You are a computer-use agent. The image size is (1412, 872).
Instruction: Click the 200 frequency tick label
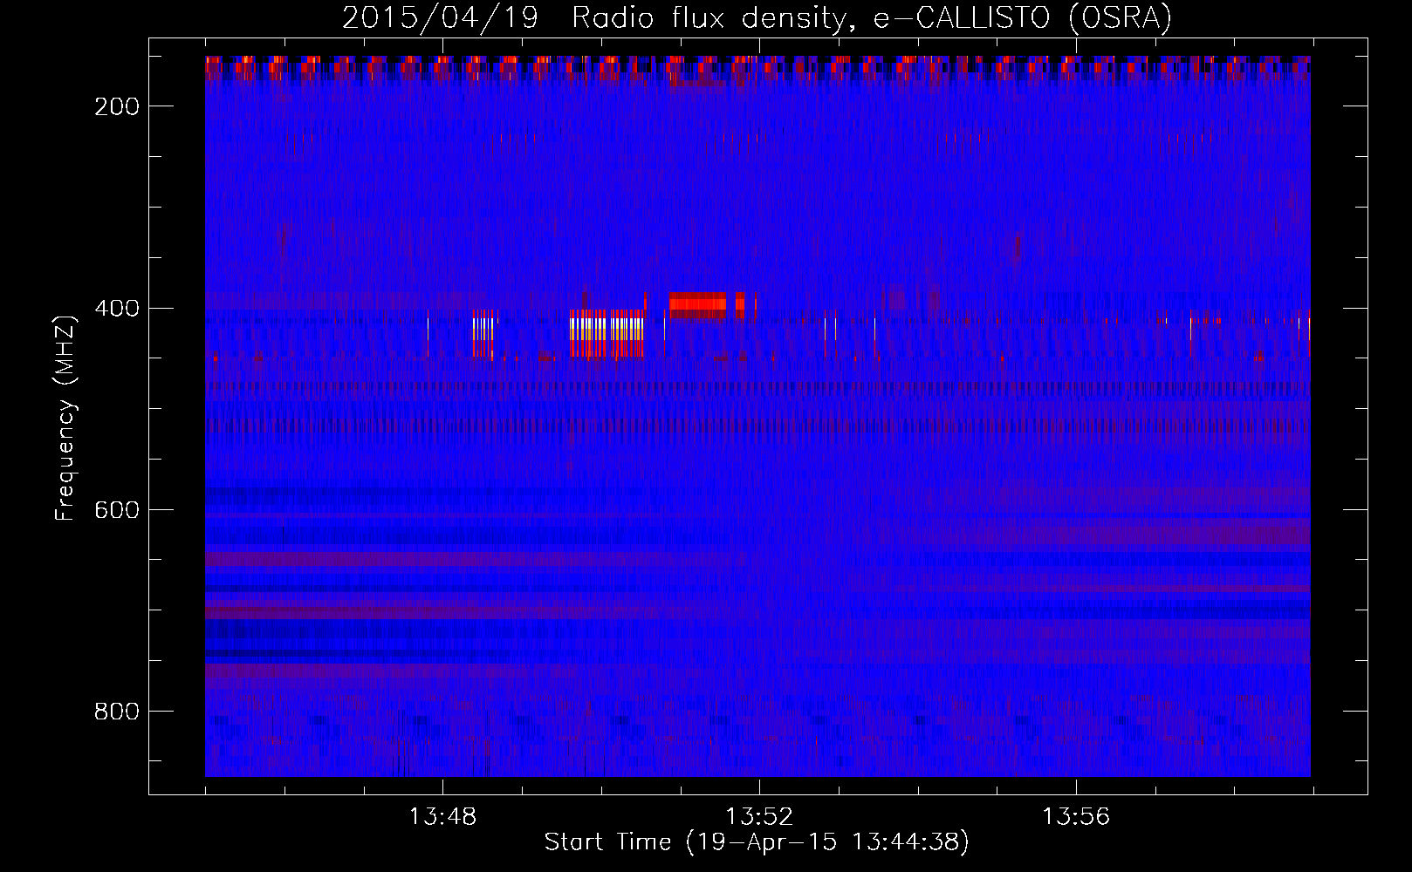pos(117,106)
